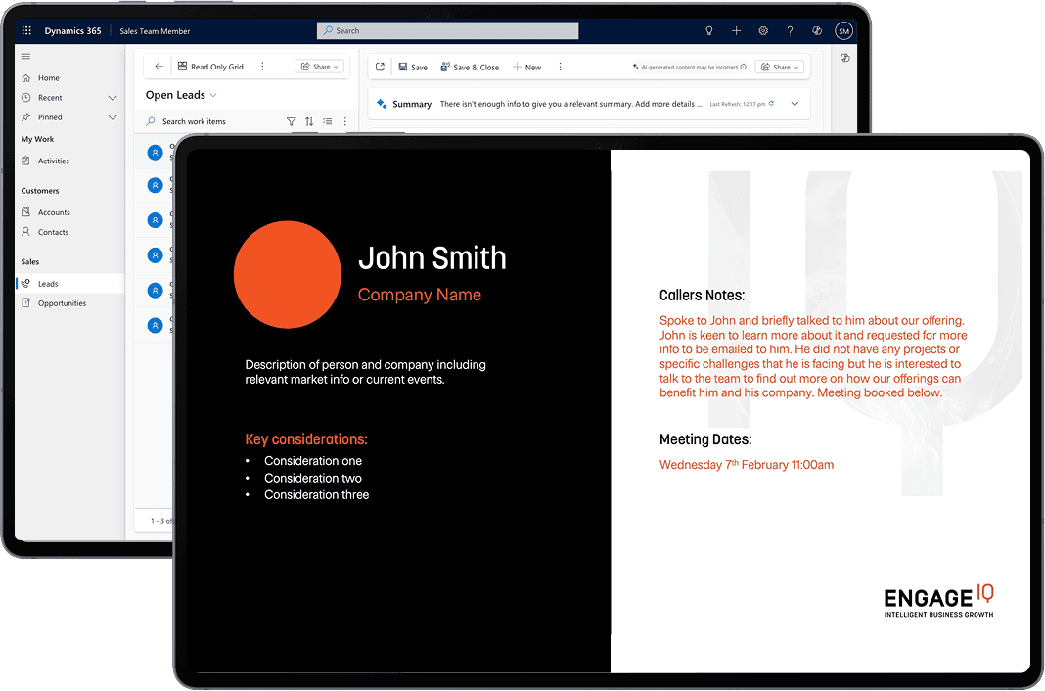The image size is (1045, 691).
Task: Select Leads in the Sales navigation
Action: coord(48,284)
